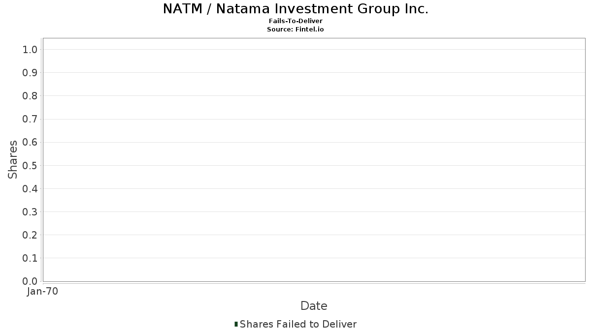Click the 0.4 y-axis tick label
591x332 pixels.
[30, 189]
